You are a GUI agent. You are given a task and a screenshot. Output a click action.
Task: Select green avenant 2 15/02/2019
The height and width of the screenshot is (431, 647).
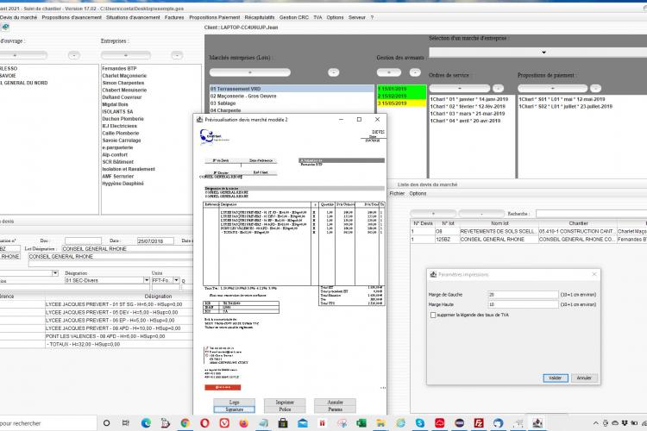[x=401, y=96]
